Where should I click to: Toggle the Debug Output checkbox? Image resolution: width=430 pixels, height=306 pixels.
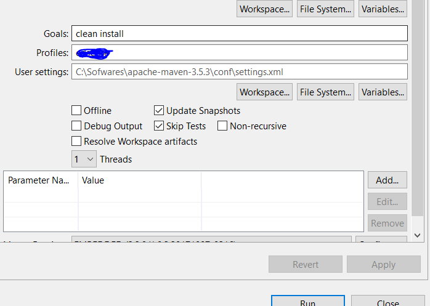[x=76, y=126]
